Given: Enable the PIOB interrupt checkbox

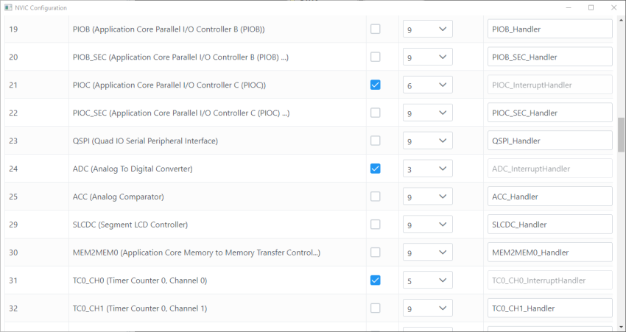Looking at the screenshot, I should pyautogui.click(x=376, y=29).
